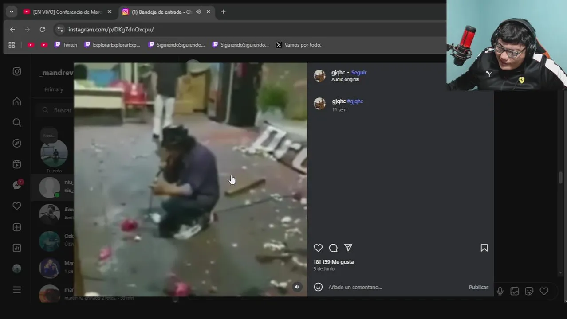This screenshot has width=567, height=319.
Task: Open the Reels icon in the sidebar
Action: pyautogui.click(x=17, y=164)
